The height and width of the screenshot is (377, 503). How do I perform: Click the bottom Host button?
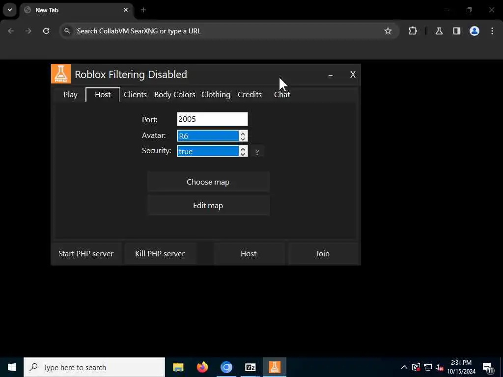[249, 254]
